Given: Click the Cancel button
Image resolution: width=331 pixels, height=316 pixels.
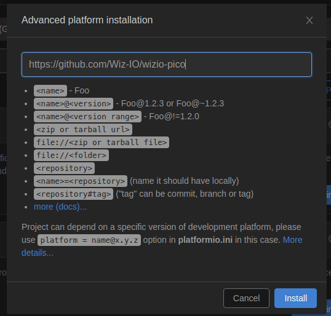Looking at the screenshot, I should pos(246,298).
